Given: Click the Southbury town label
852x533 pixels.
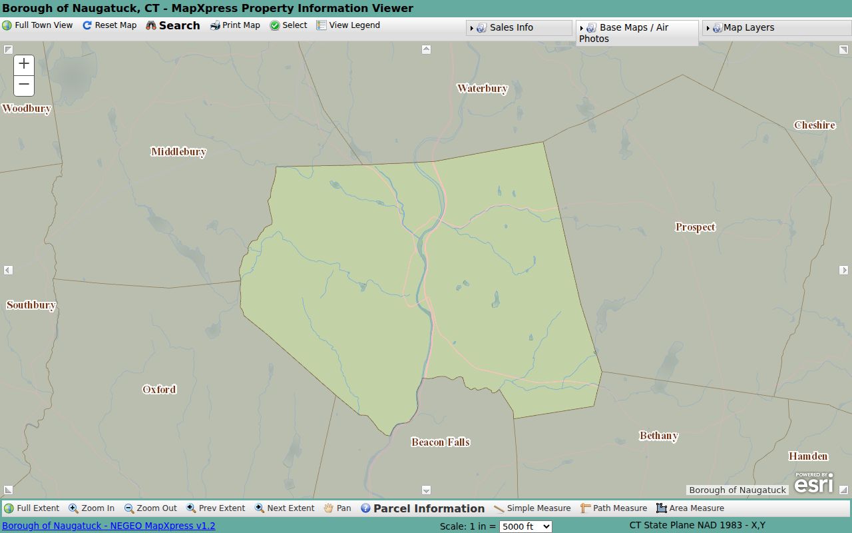Looking at the screenshot, I should click(x=31, y=305).
